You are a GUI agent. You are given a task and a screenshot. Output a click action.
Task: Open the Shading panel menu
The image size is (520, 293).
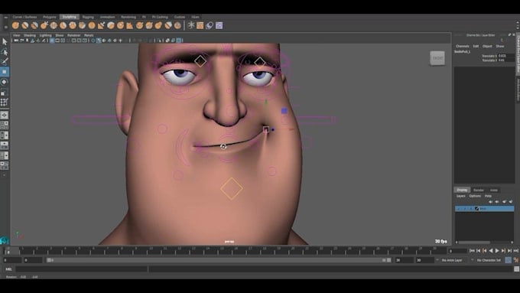point(30,35)
